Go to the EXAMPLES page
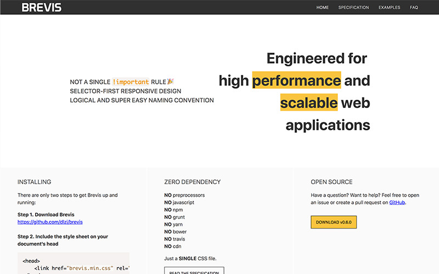Viewport: 439px width, 274px height. (389, 8)
